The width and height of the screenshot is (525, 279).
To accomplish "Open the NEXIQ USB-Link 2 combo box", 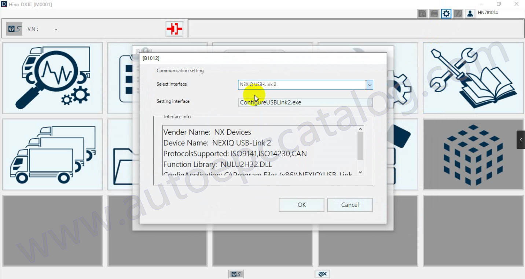I will [302, 85].
